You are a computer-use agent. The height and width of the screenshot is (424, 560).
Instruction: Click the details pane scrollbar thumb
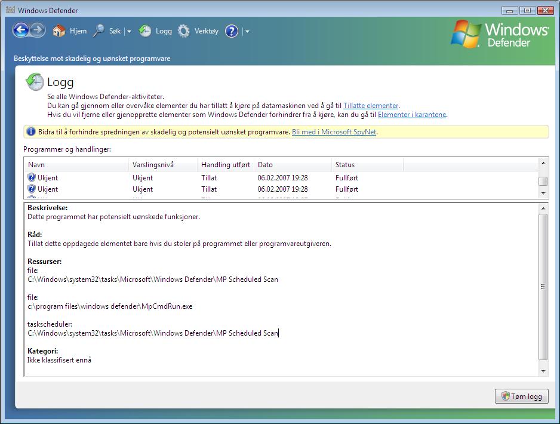coord(543,287)
